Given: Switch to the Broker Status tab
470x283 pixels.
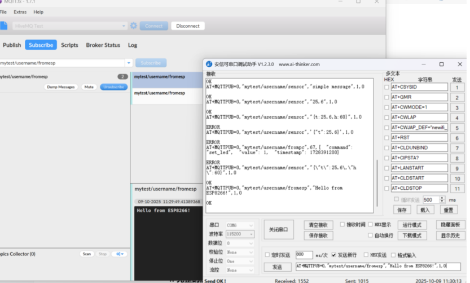Looking at the screenshot, I should 103,45.
